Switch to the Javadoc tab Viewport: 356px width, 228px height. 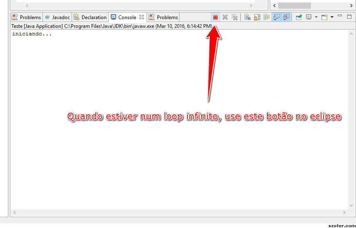pos(57,17)
